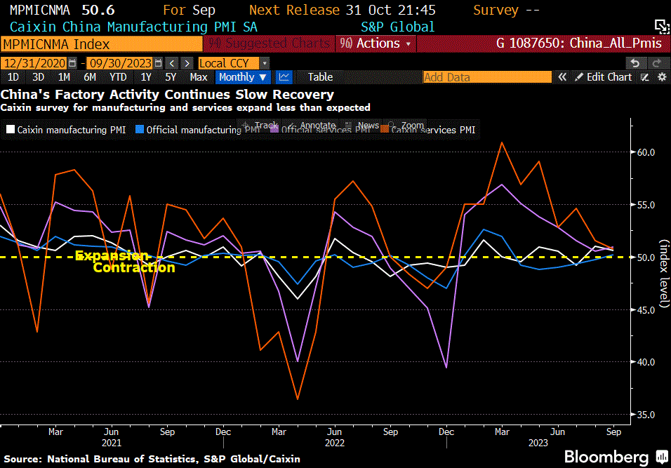Select the Annotate chart tool
The height and width of the screenshot is (468, 671).
pyautogui.click(x=313, y=126)
